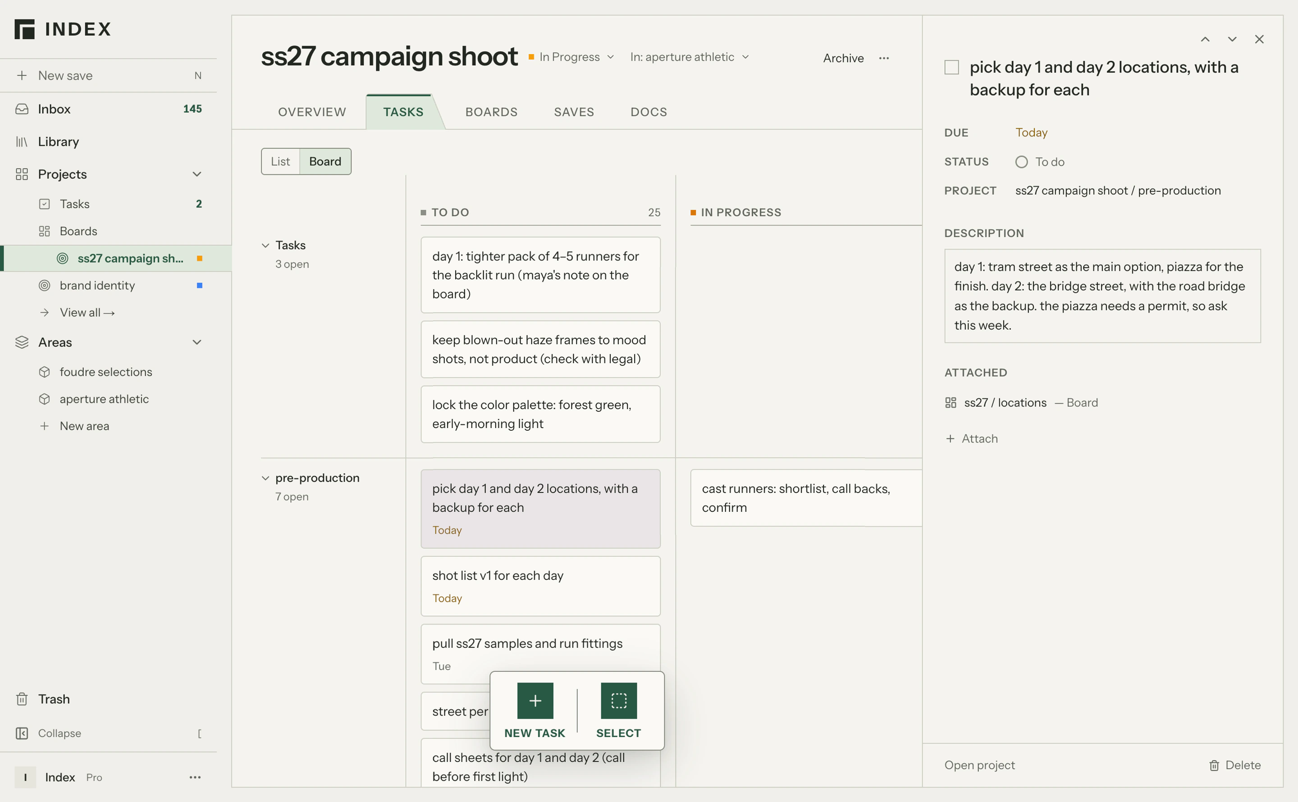Collapse the Areas section chevron

(197, 342)
